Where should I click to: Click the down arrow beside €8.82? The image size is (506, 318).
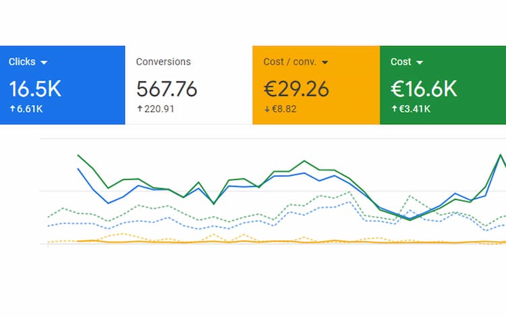(266, 108)
